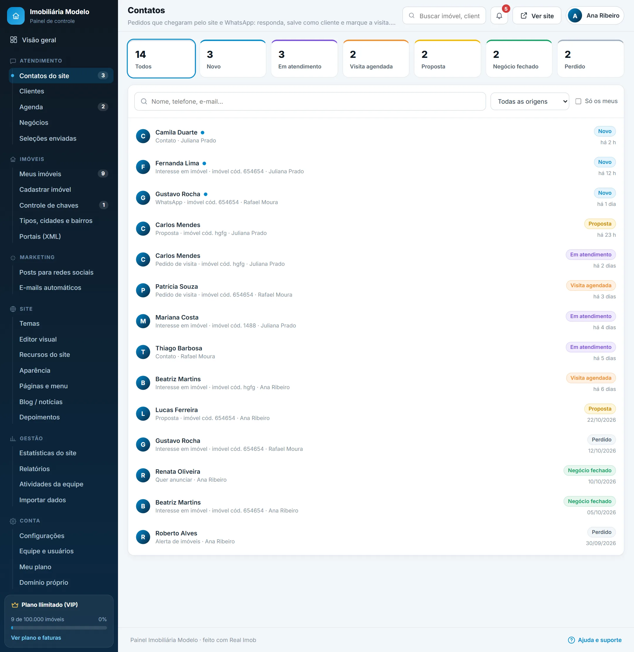The height and width of the screenshot is (652, 634).
Task: Open Seleções enviadas in sidebar
Action: pos(48,139)
